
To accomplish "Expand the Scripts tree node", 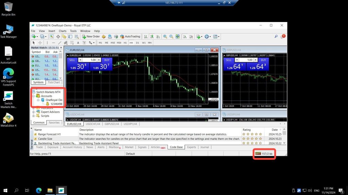I will [x=34, y=116].
